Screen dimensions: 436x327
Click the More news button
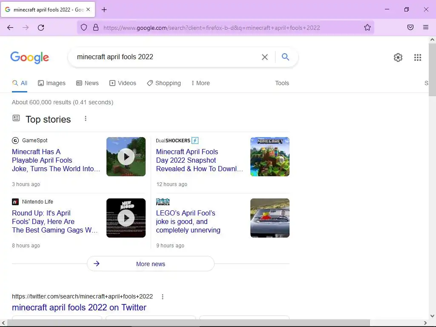[x=151, y=264]
